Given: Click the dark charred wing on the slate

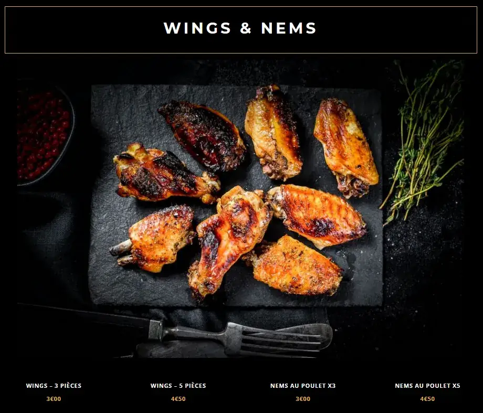Looking at the screenshot, I should tap(202, 135).
